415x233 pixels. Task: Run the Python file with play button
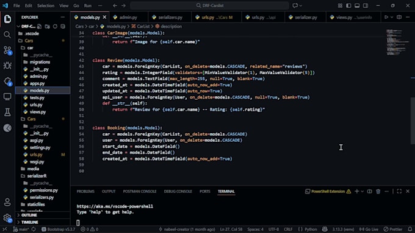point(386,17)
